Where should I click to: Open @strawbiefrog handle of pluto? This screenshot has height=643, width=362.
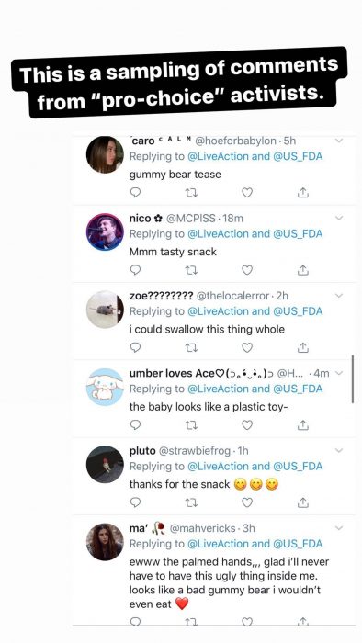tap(194, 451)
